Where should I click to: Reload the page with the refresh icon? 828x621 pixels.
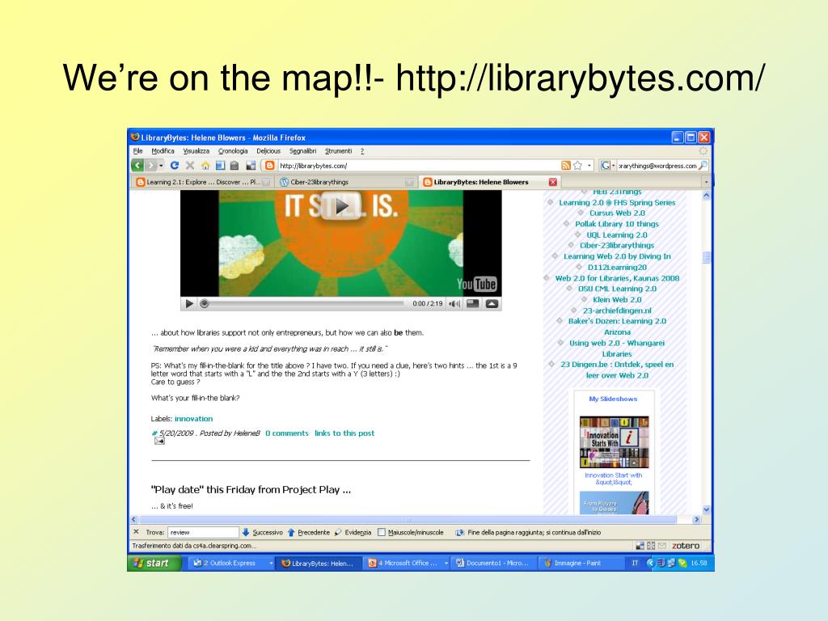(175, 165)
